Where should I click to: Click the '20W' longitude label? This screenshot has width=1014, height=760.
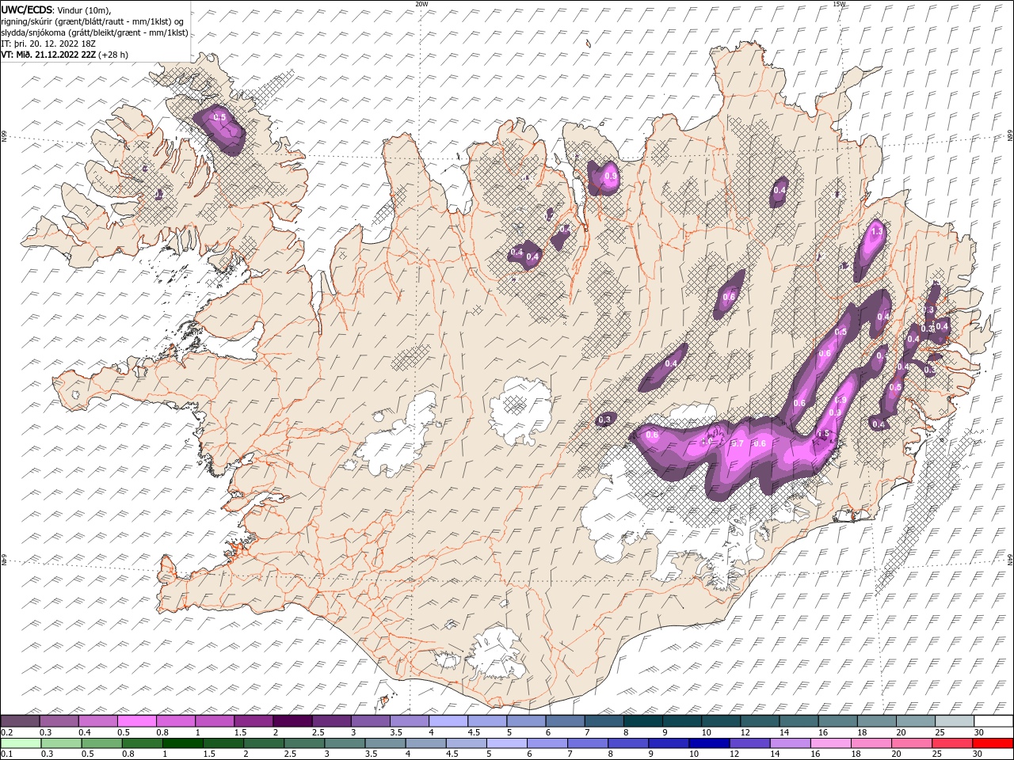coord(422,4)
